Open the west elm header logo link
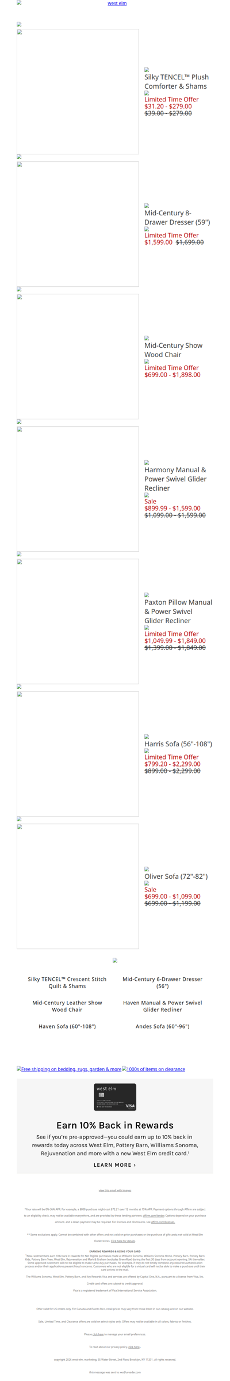 [x=117, y=3]
